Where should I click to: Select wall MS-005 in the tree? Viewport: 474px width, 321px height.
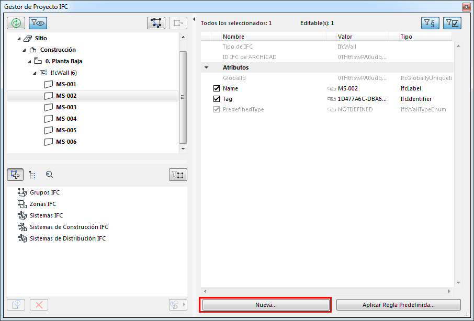[66, 130]
